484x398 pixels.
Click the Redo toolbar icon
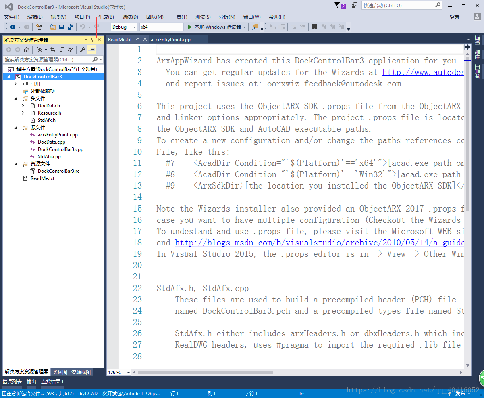click(x=97, y=27)
